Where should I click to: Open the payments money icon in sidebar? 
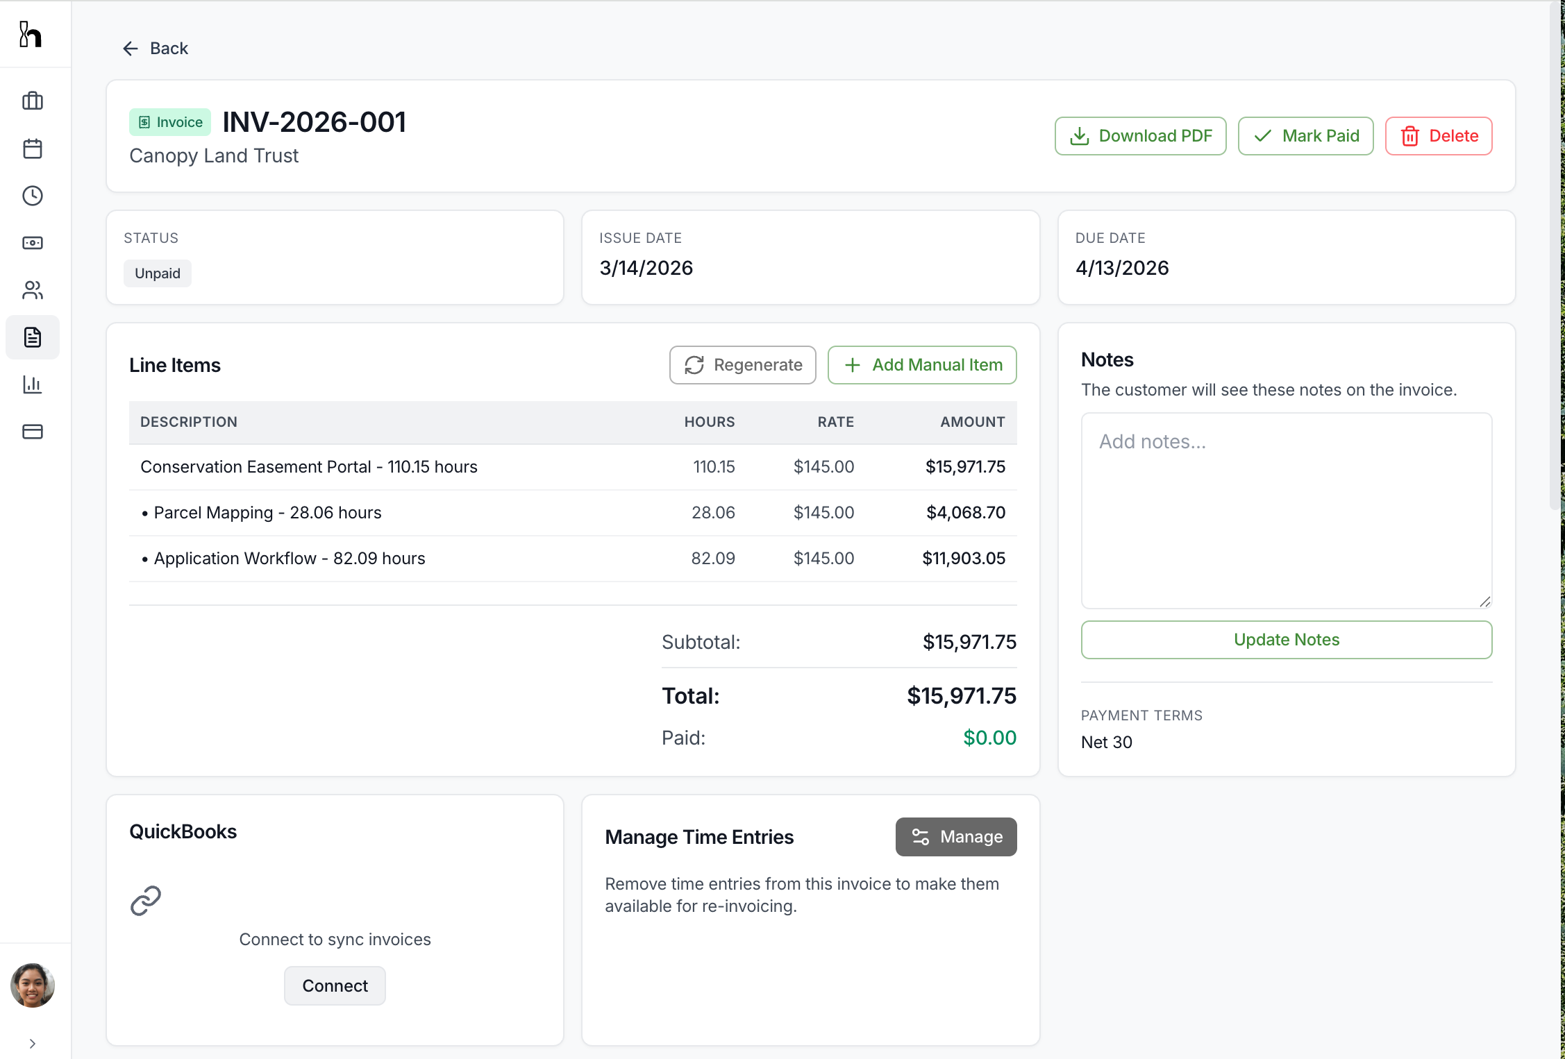tap(32, 243)
